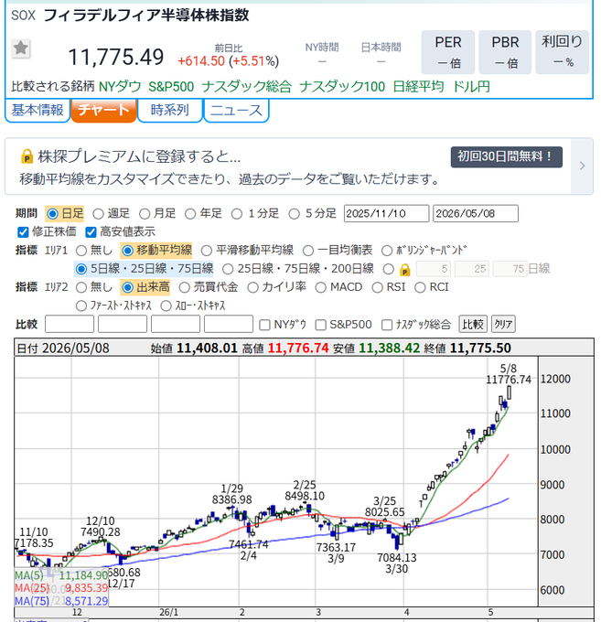The image size is (601, 622).
Task: Enable NYダウ comparison checkbox
Action: [x=264, y=326]
